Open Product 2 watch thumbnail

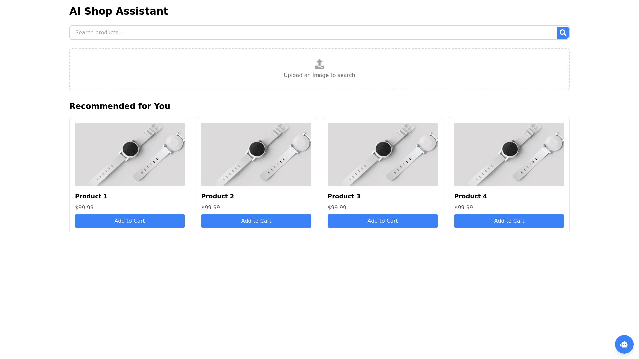pos(256,155)
